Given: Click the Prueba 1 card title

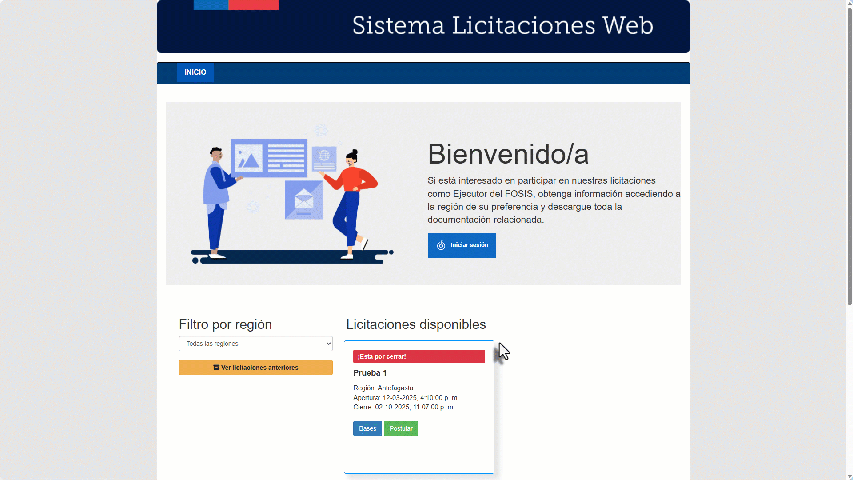Looking at the screenshot, I should click(x=370, y=373).
